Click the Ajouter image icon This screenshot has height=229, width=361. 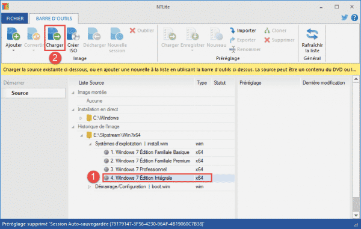13,34
